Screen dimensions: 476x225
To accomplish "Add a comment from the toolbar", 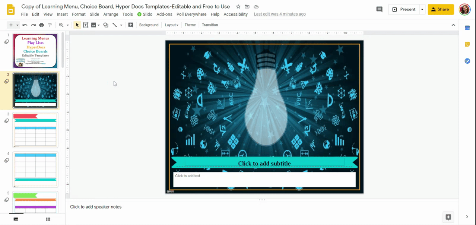I will [x=131, y=25].
